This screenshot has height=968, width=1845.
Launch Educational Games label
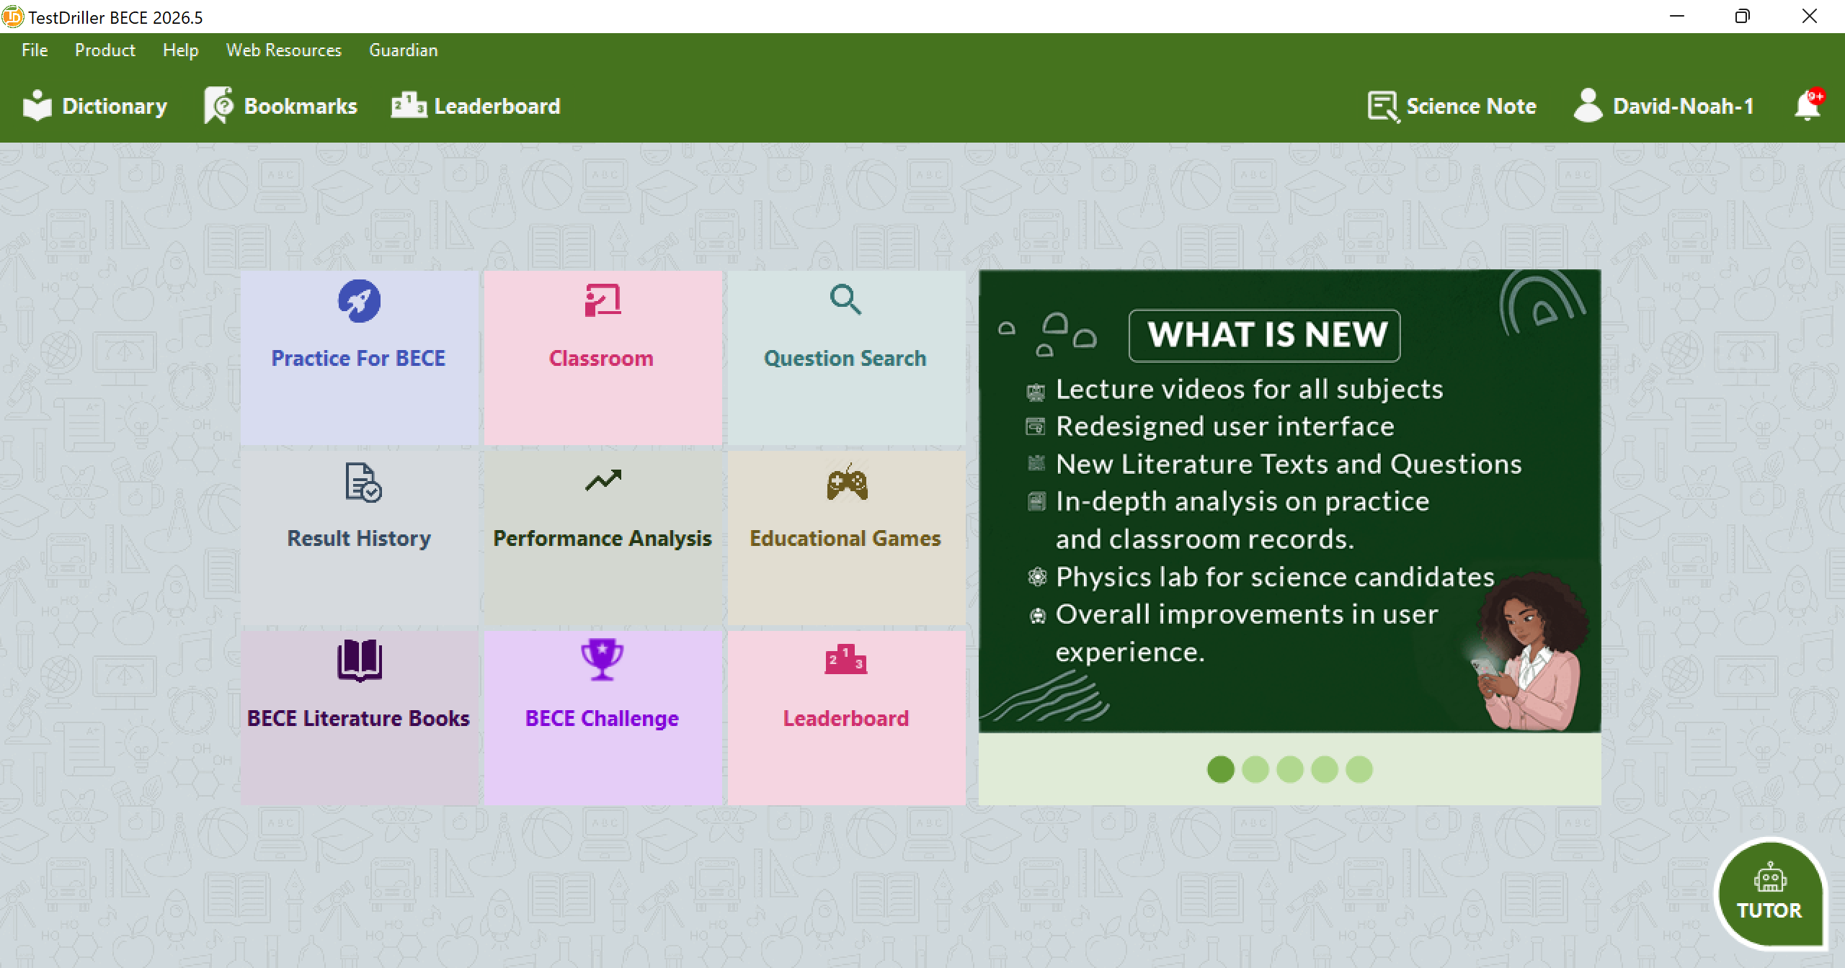(845, 538)
